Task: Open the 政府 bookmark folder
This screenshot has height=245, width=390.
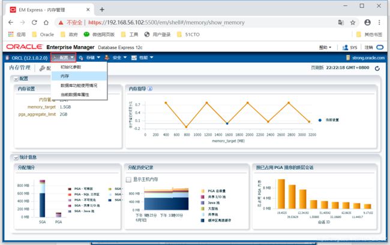Action: tap(69, 35)
